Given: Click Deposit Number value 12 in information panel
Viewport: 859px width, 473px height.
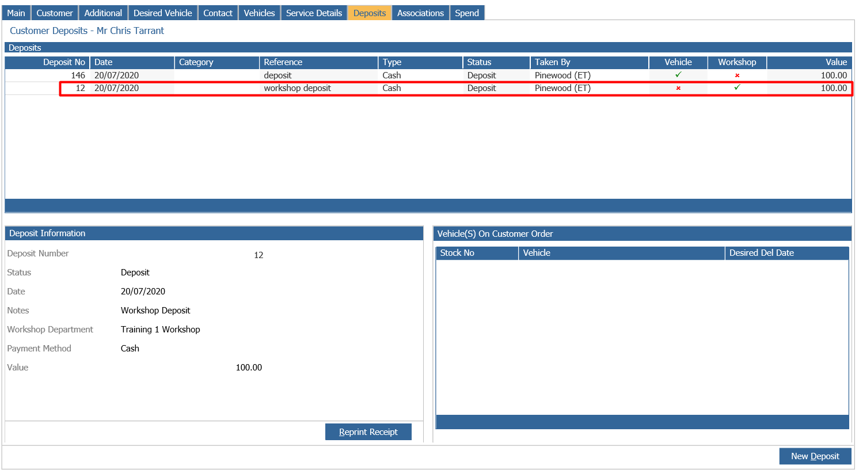Looking at the screenshot, I should (259, 255).
